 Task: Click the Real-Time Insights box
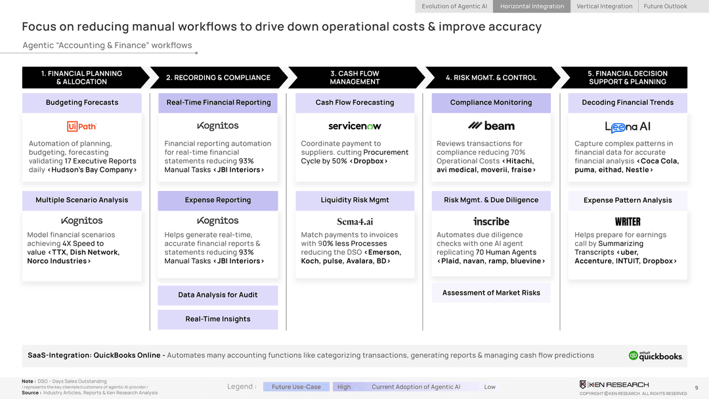pos(217,320)
